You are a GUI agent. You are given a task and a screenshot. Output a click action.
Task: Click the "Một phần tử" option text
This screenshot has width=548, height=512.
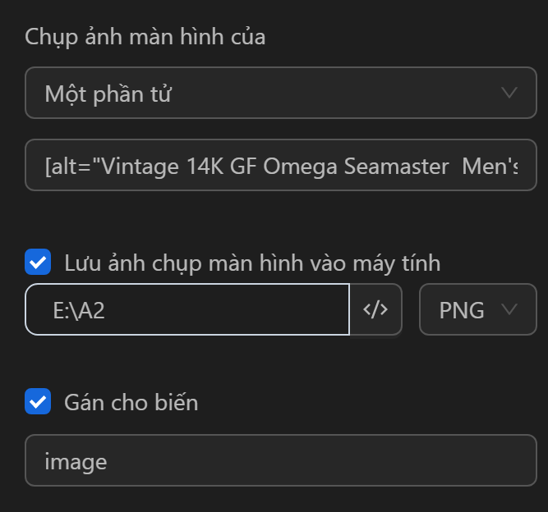pyautogui.click(x=108, y=94)
